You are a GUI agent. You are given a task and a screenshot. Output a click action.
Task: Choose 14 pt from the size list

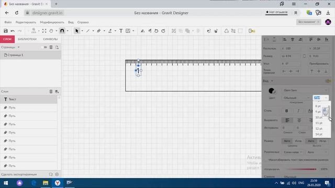coord(319,134)
